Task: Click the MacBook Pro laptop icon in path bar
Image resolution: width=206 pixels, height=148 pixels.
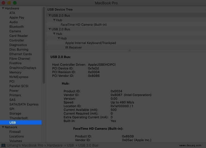Action: pos(3,145)
